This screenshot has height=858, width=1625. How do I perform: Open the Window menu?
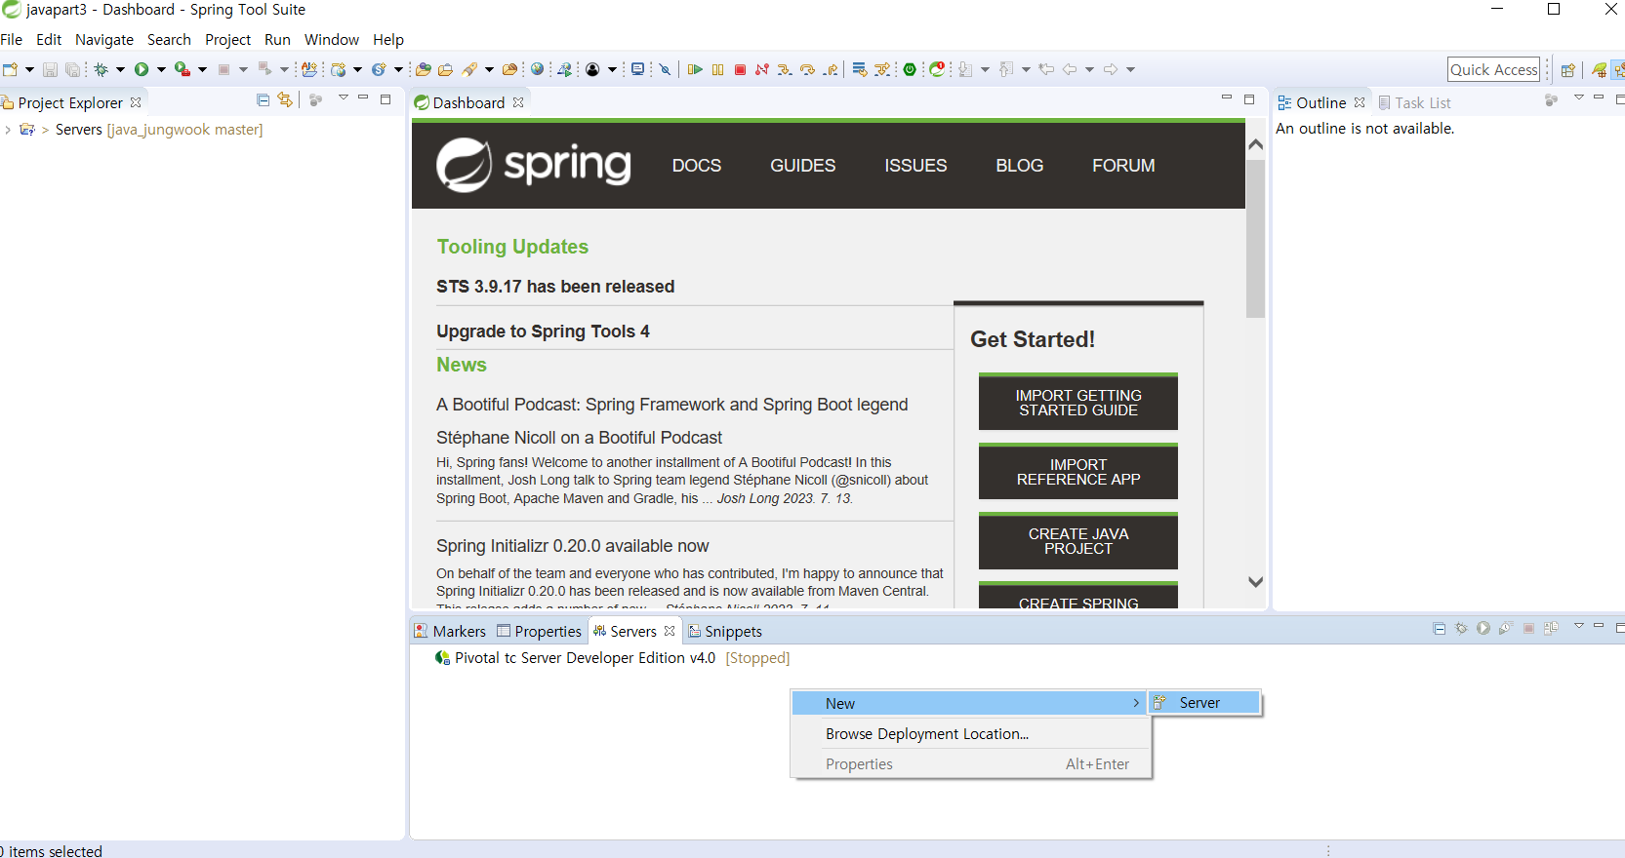coord(332,40)
